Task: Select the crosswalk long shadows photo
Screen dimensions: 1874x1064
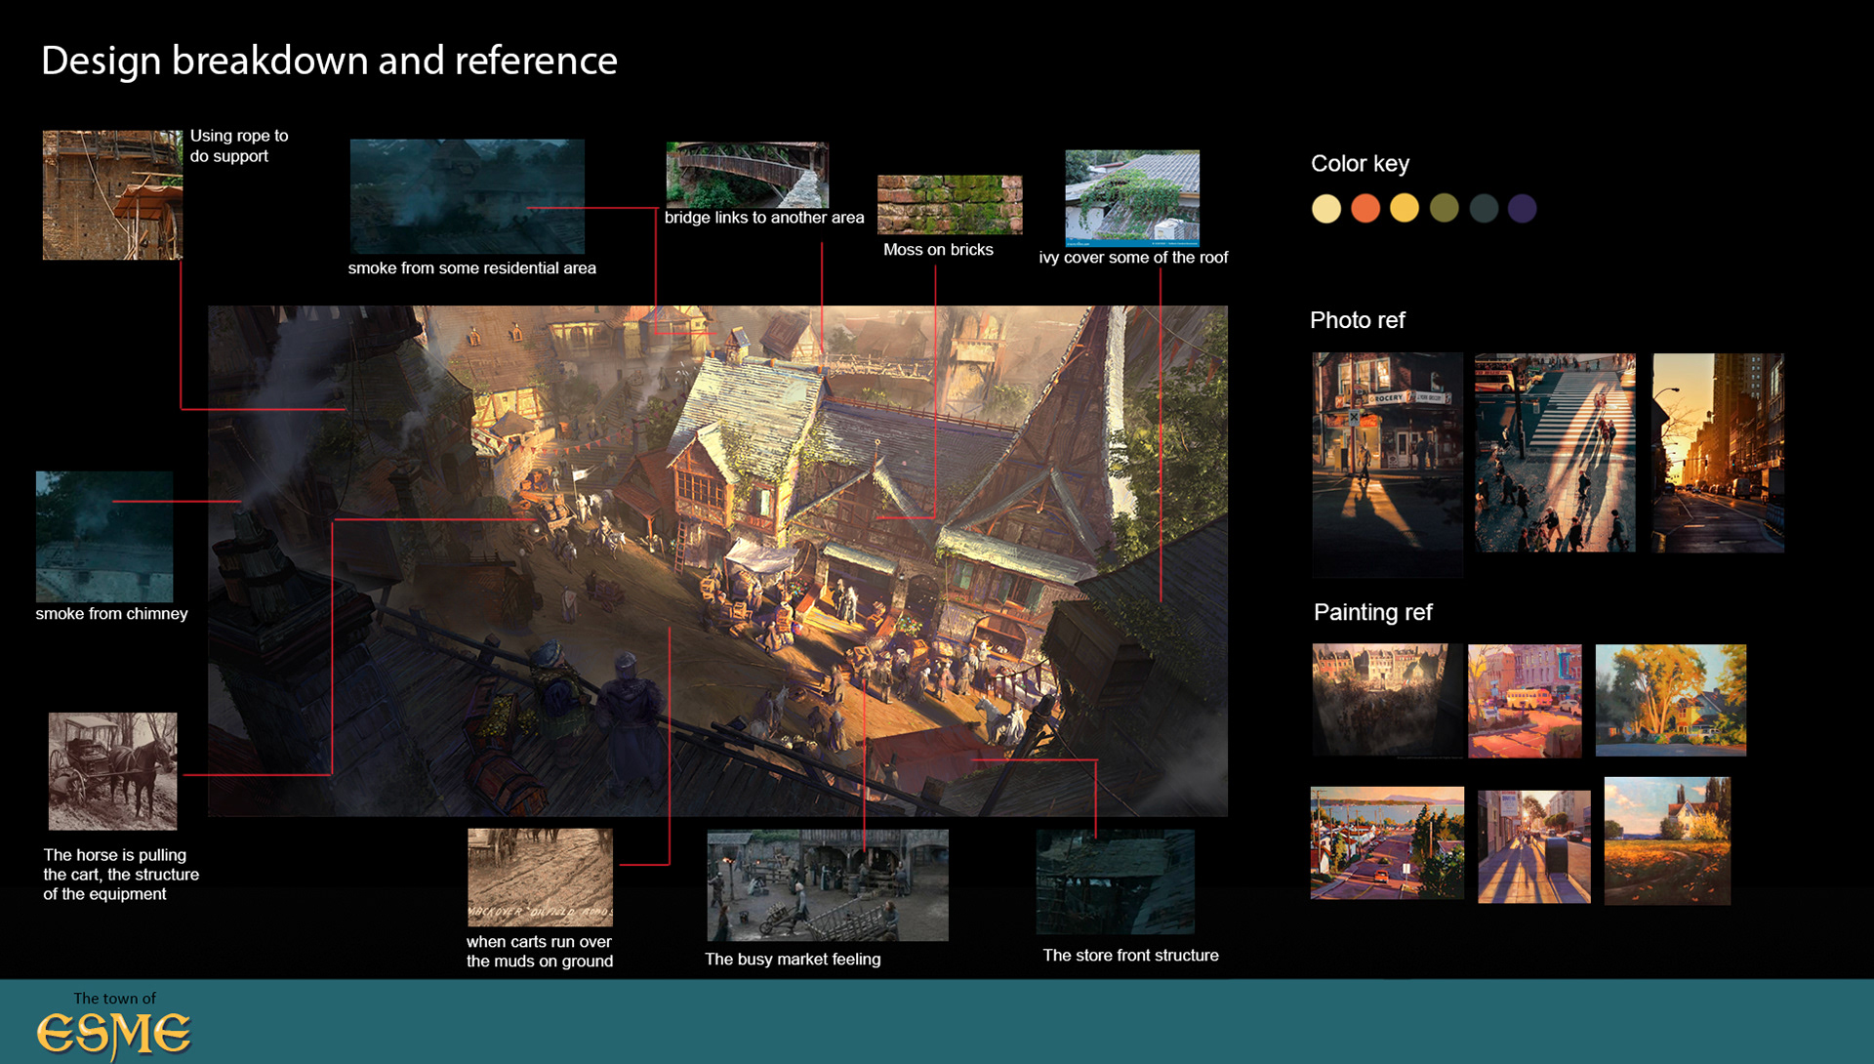Action: [x=1554, y=453]
